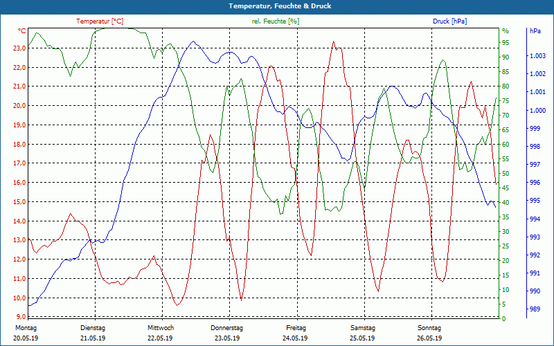
Task: Click the '85' humidity axis value
Action: (x=506, y=72)
